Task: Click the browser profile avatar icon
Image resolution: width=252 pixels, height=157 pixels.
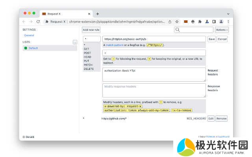Action: [221, 22]
